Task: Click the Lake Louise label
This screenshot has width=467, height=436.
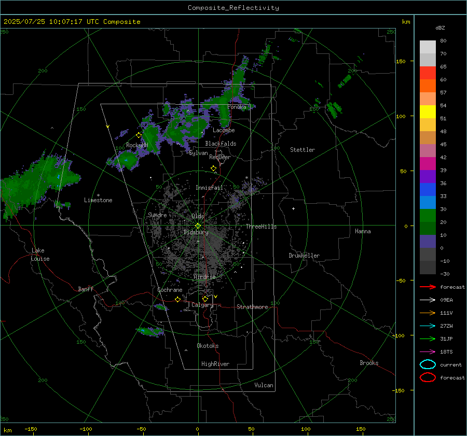Action: 40,255
